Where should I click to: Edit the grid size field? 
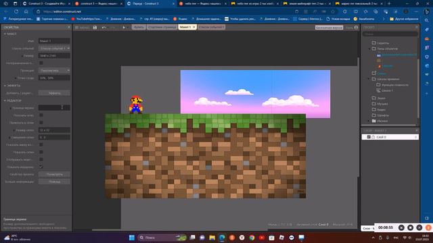(54, 130)
